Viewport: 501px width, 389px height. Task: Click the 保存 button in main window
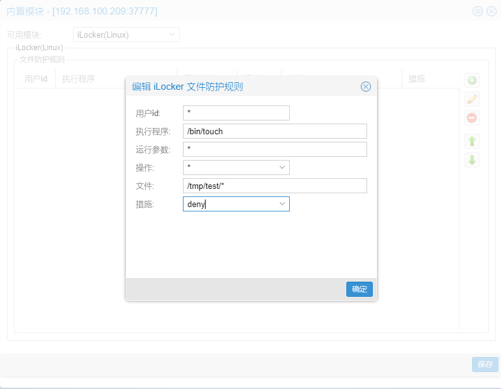485,364
